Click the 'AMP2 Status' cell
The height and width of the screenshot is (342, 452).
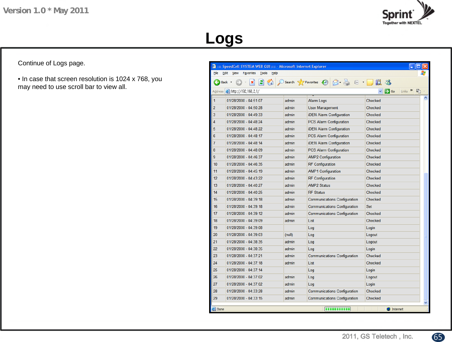coord(336,186)
